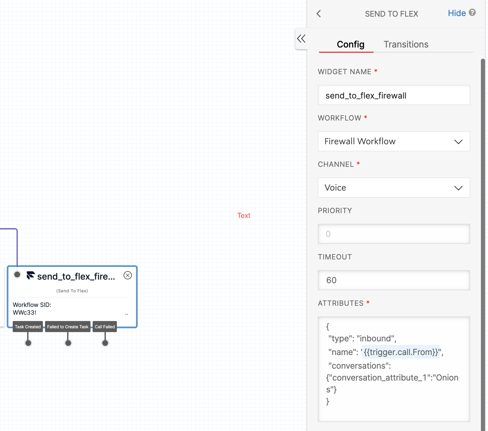Click the Call Failed output connector dot
The image size is (488, 431).
pos(105,343)
